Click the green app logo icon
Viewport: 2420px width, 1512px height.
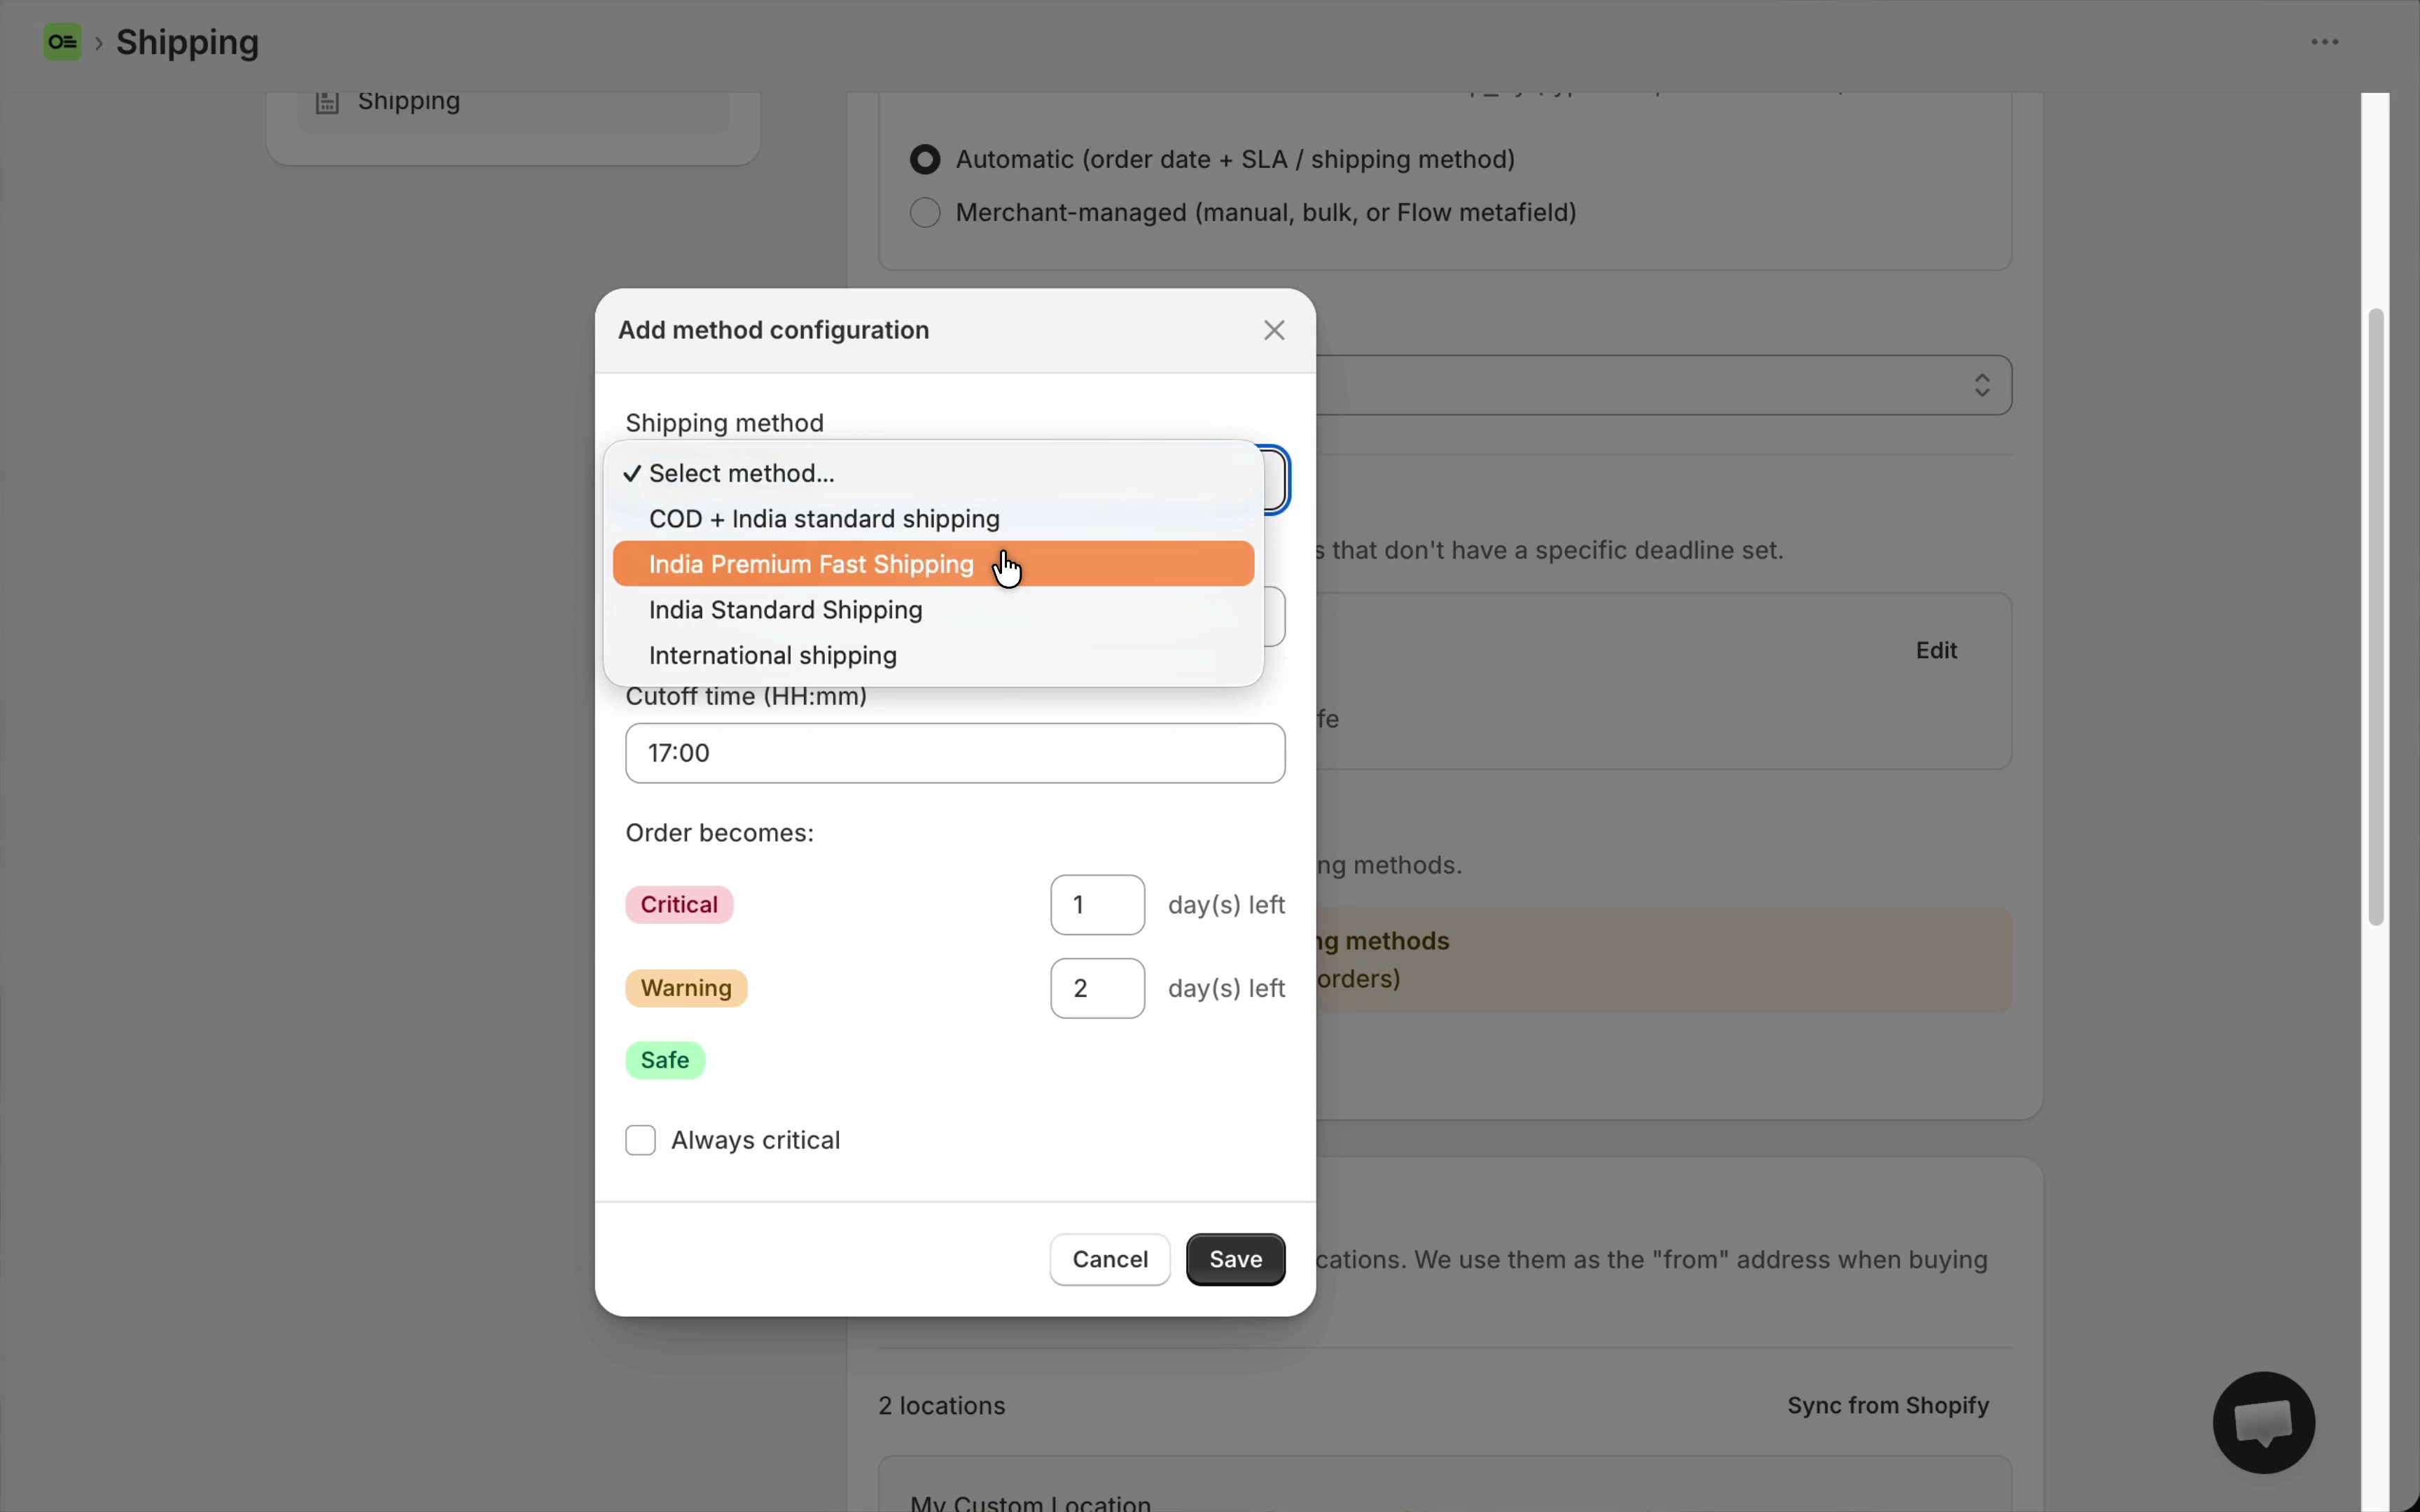(62, 42)
